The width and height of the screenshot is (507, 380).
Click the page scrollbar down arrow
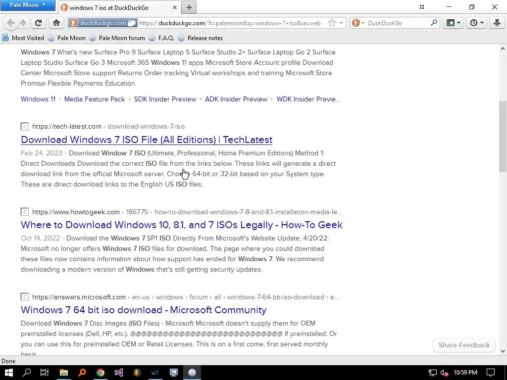[503, 351]
